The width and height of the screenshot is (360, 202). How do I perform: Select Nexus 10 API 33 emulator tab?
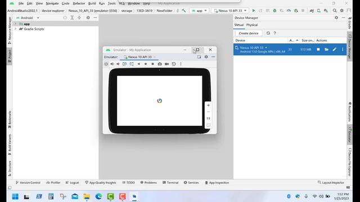139,57
